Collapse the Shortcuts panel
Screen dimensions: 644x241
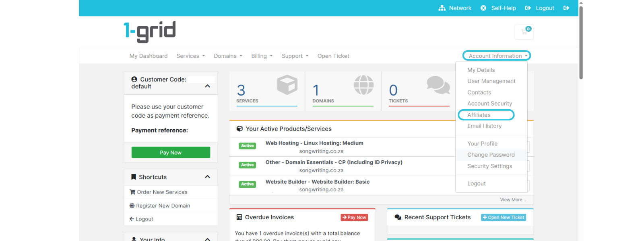tap(207, 177)
